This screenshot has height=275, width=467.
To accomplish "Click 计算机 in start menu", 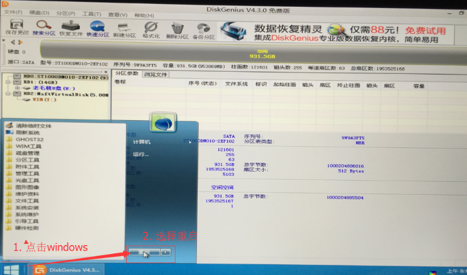I will 142,142.
